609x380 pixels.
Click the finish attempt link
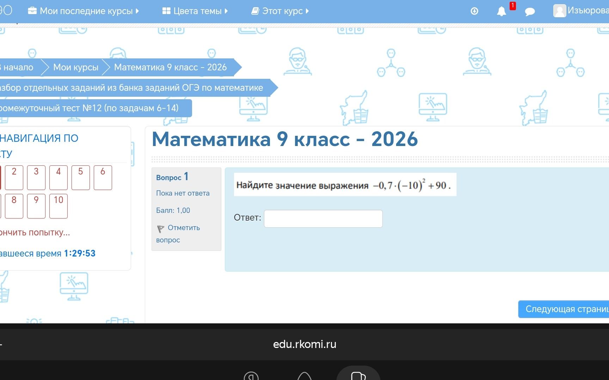click(35, 233)
